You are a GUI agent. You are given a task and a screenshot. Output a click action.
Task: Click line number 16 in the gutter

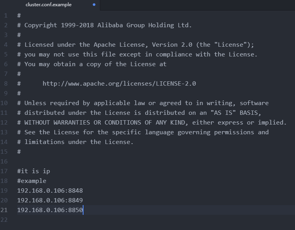[x=4, y=162]
